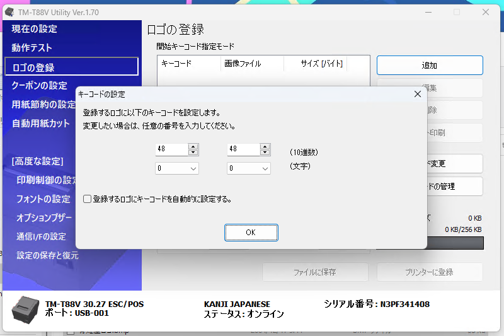Enable automatic key code assignment checkbox

click(x=87, y=199)
